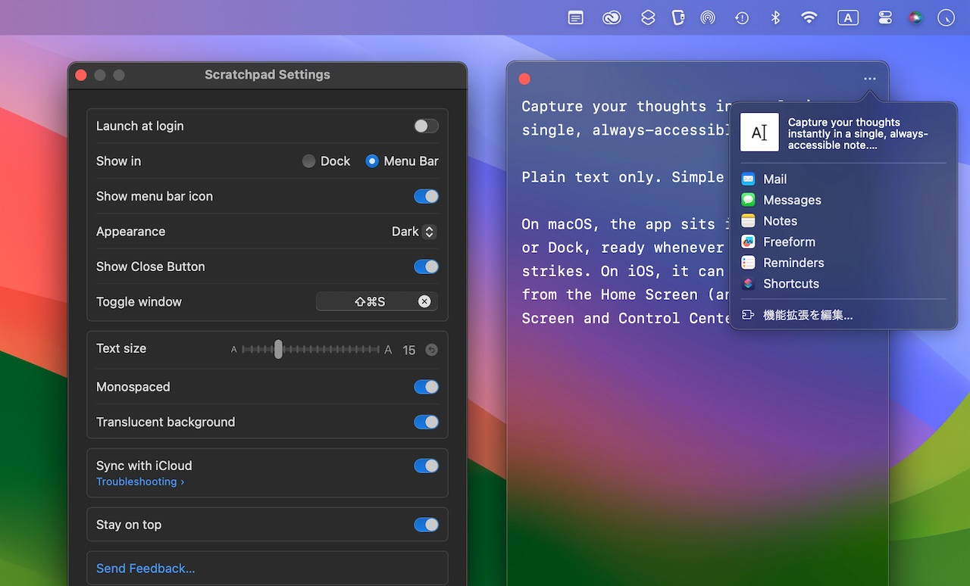
Task: Open the Shortcuts layers icon in the menu bar
Action: tap(648, 17)
